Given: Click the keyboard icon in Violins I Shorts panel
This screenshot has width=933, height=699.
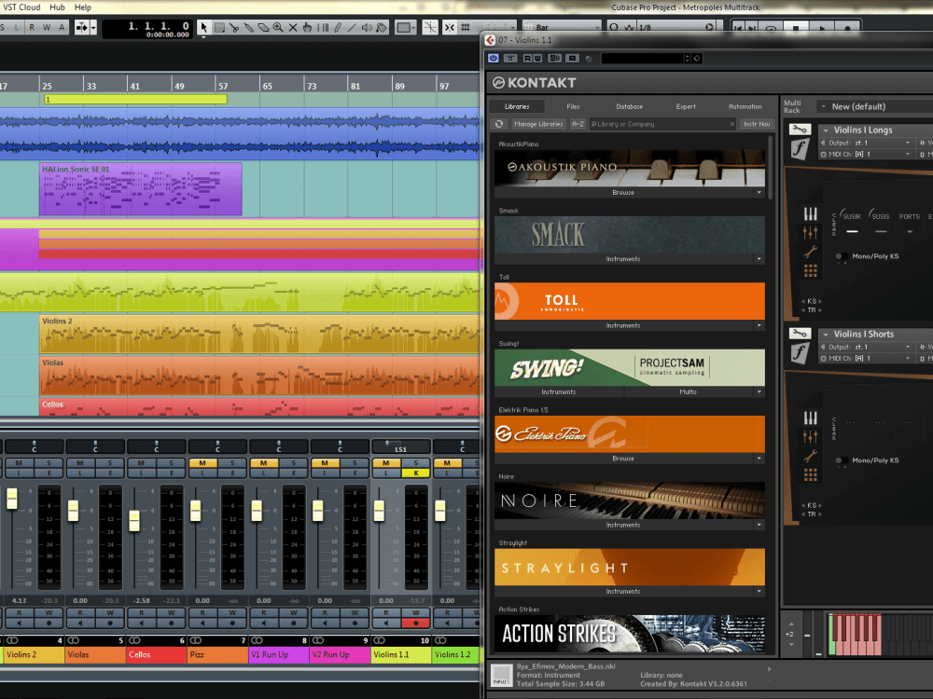Looking at the screenshot, I should 811,418.
